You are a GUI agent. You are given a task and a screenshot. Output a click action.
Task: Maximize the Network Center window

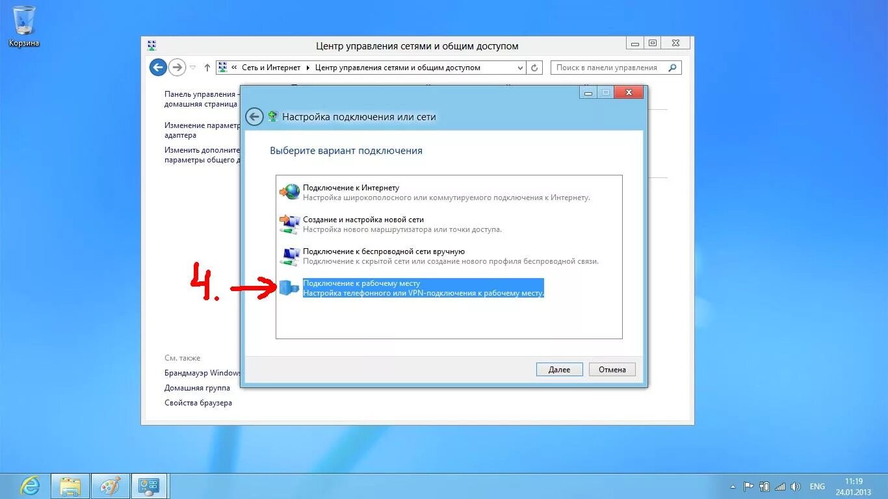pos(652,43)
